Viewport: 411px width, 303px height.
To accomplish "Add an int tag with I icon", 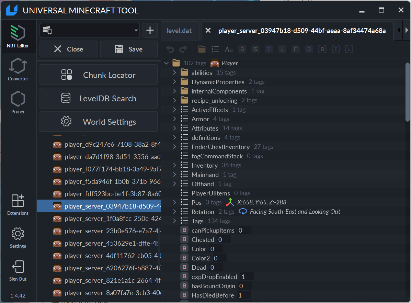I will pyautogui.click(x=269, y=49).
